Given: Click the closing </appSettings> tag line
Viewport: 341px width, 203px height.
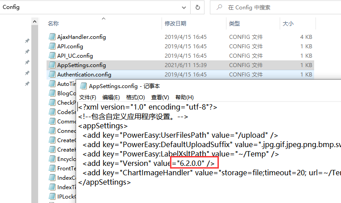Looking at the screenshot, I should click(x=104, y=182).
